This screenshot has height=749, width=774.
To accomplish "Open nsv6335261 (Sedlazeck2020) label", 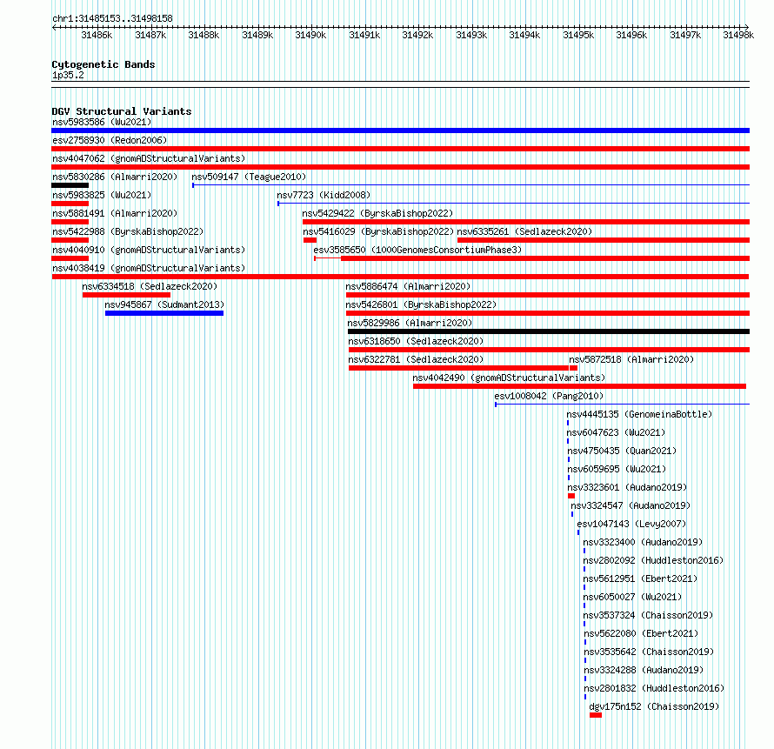I will point(524,231).
